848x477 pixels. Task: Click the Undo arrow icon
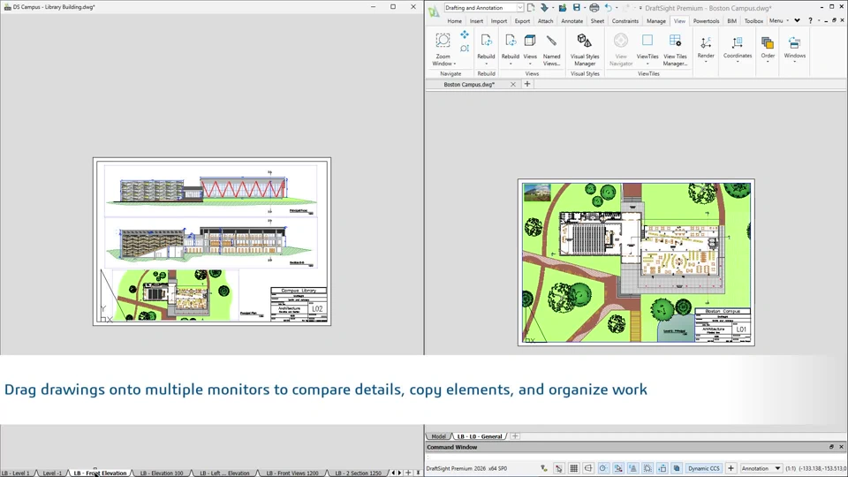pyautogui.click(x=608, y=8)
